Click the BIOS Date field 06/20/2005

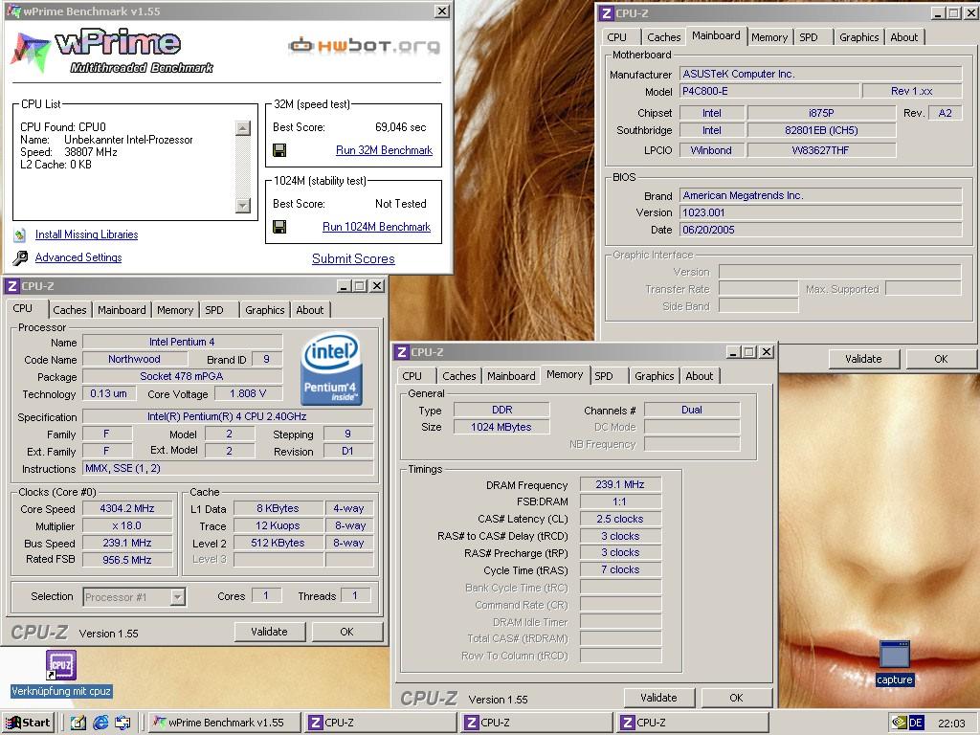point(820,230)
